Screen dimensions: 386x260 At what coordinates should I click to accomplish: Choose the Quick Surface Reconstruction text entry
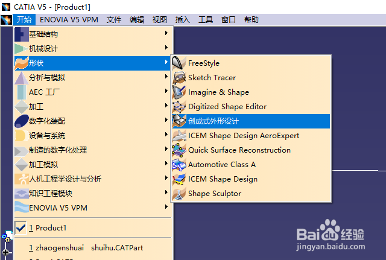click(239, 150)
